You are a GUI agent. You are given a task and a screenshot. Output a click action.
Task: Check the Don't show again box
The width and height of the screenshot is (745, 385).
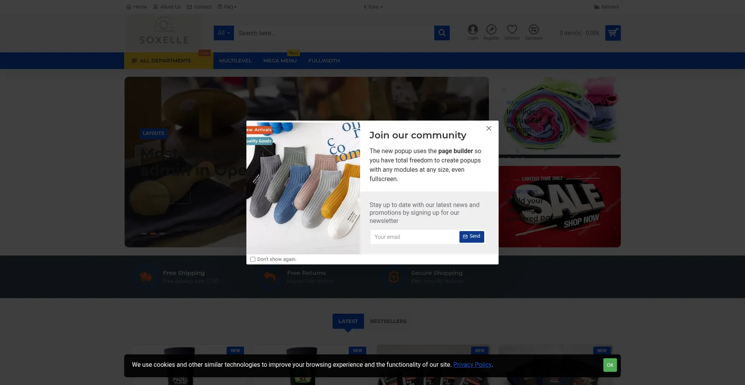[253, 259]
